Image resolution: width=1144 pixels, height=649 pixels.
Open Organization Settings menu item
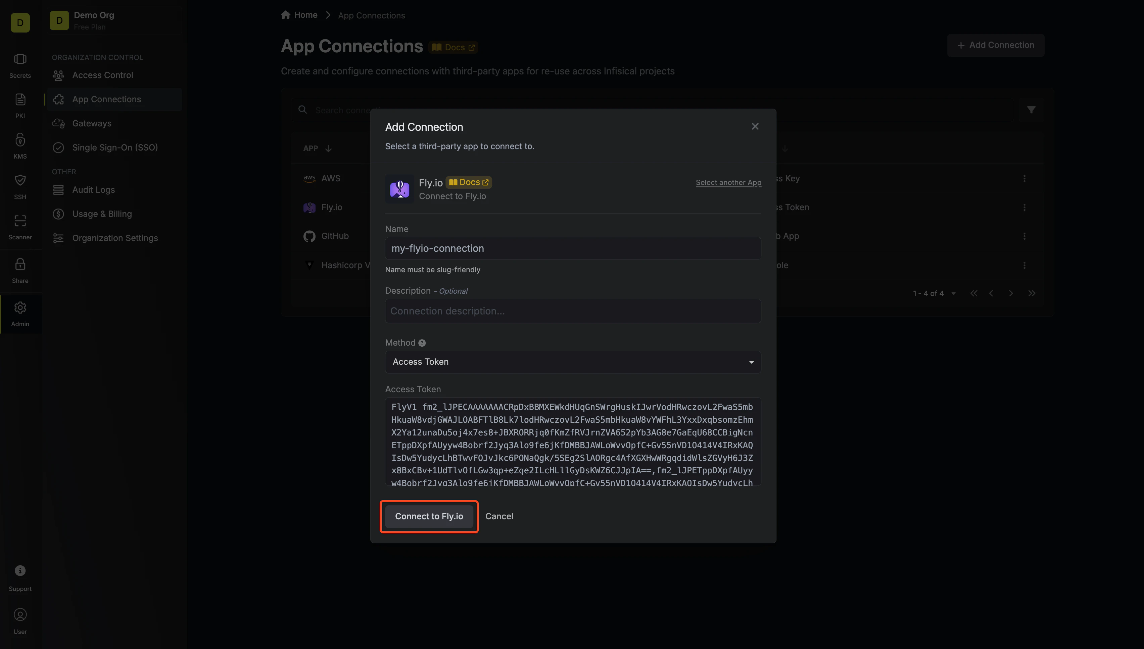click(114, 238)
